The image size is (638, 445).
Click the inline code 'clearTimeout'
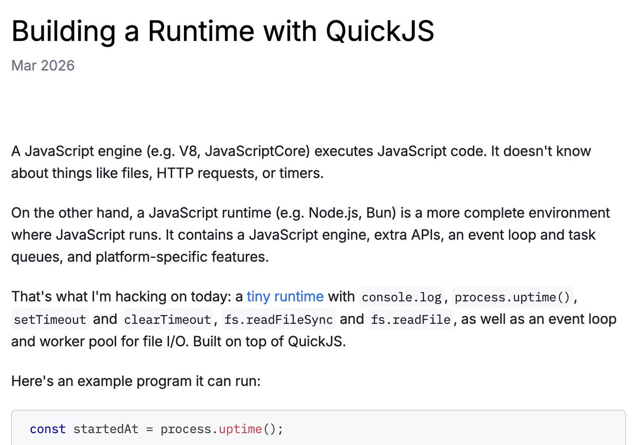click(x=167, y=320)
